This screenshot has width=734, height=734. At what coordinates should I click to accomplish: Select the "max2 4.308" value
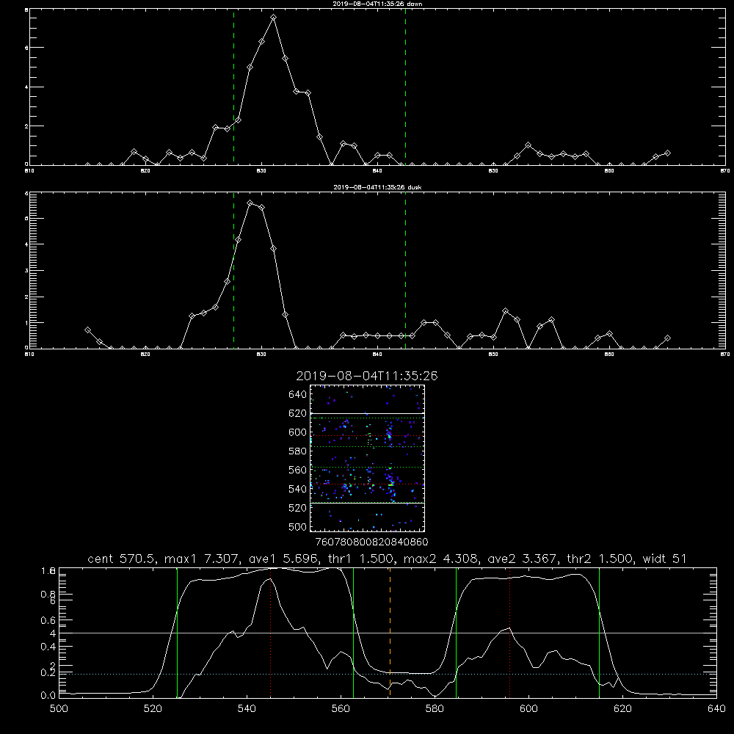click(x=441, y=559)
